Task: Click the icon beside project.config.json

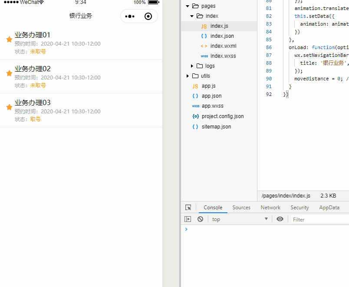Action: (195, 116)
